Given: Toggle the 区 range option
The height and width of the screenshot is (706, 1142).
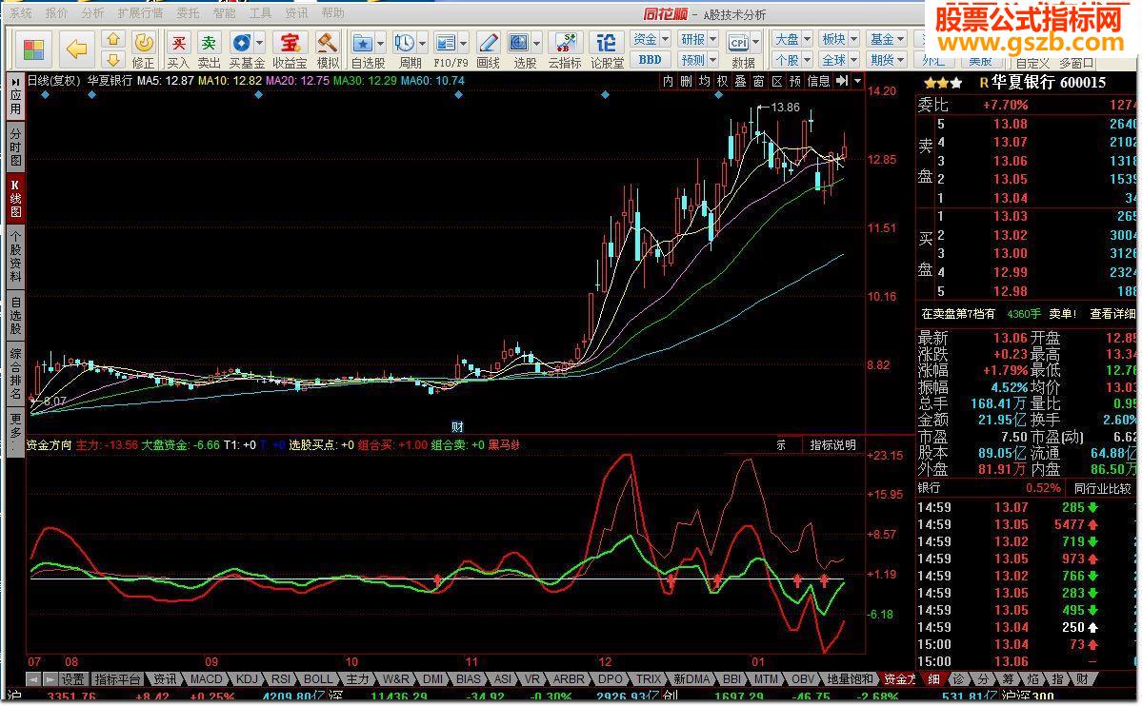Looking at the screenshot, I should [777, 81].
